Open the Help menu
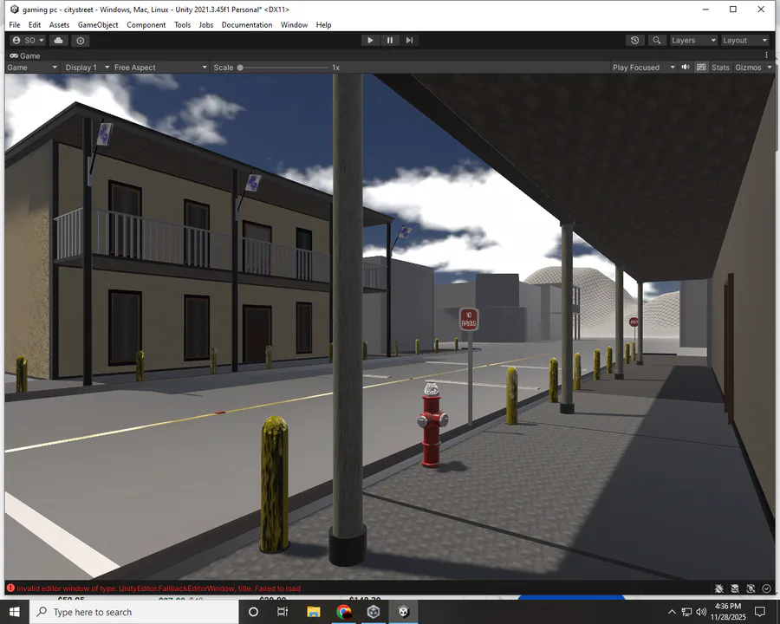 (324, 25)
